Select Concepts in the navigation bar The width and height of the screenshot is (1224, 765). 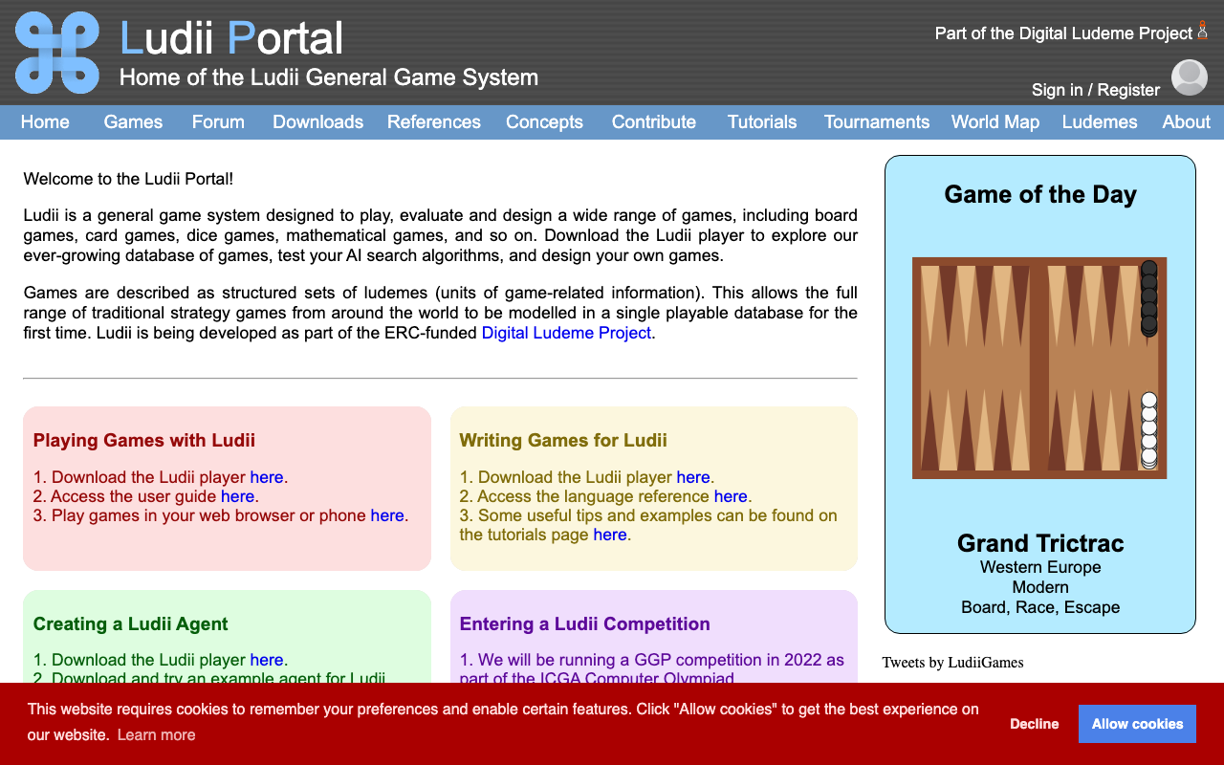(x=544, y=122)
